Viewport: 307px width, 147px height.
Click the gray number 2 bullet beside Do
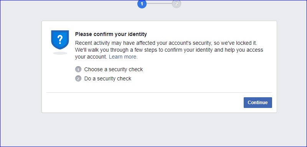pyautogui.click(x=78, y=79)
